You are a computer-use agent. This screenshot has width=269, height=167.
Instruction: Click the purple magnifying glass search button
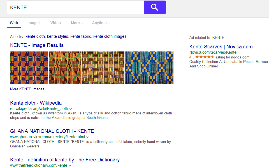155,7
